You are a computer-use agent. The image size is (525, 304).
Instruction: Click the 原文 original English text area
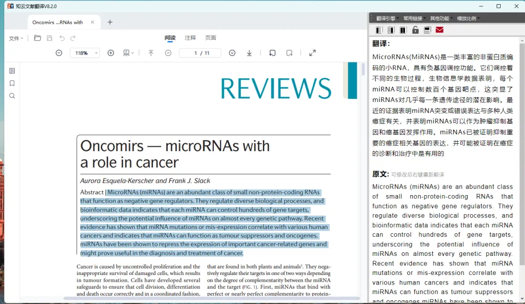pyautogui.click(x=442, y=243)
